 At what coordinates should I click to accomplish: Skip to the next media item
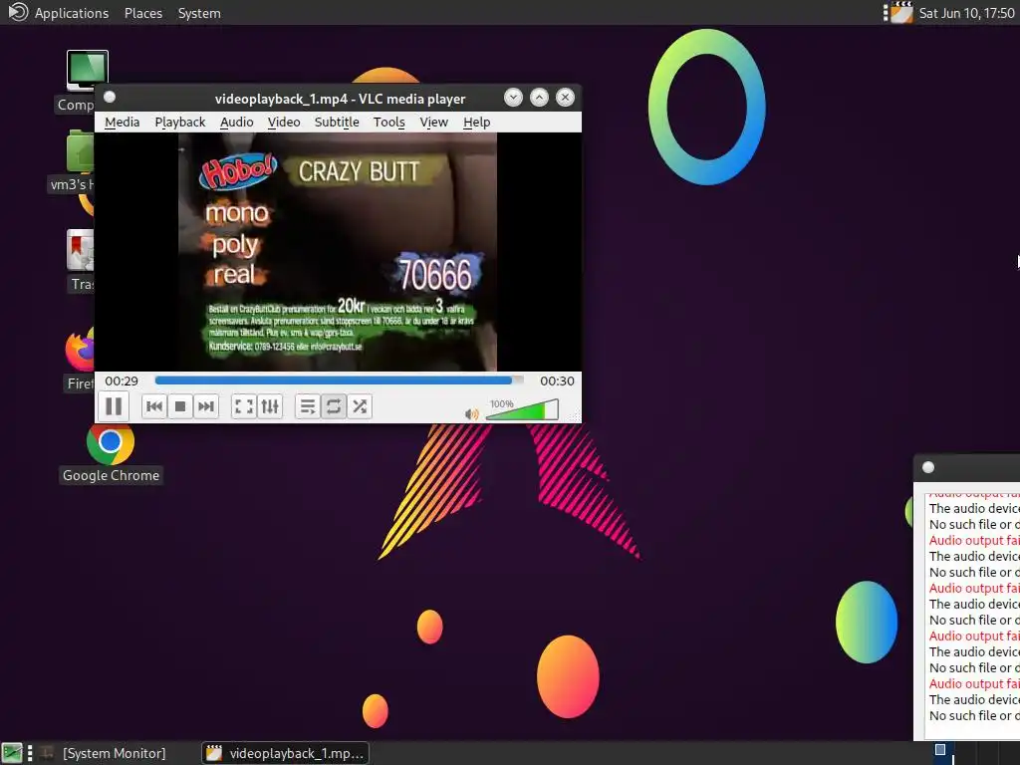[206, 406]
